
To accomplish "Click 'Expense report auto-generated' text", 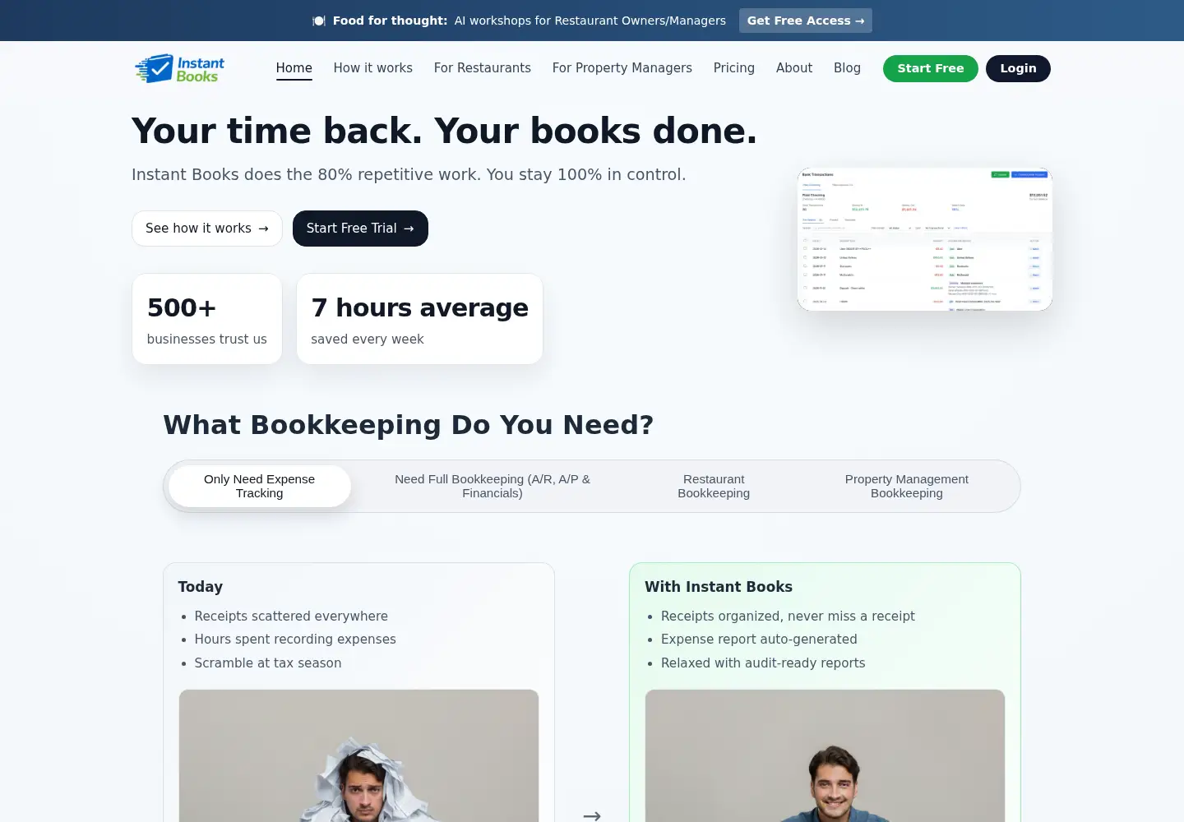I will (x=759, y=639).
